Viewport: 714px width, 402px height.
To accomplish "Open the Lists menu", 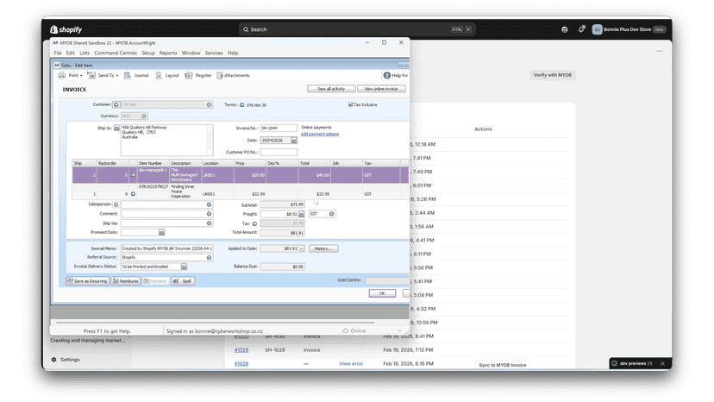I will [x=85, y=53].
